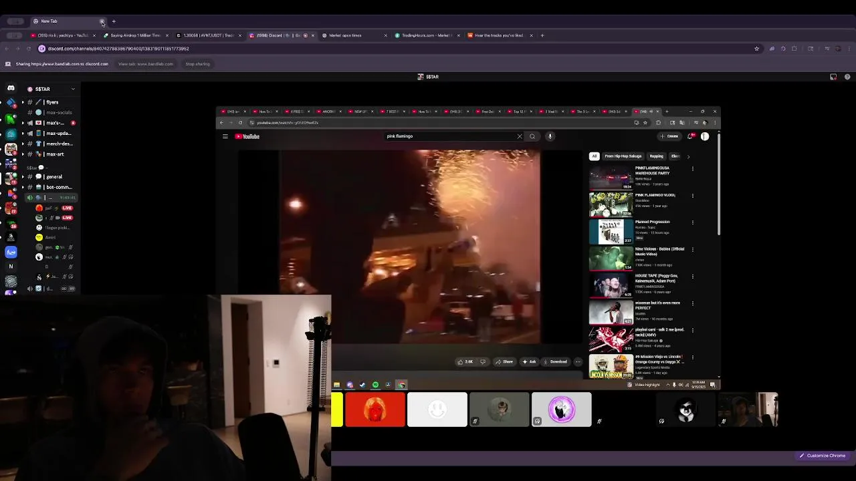Screen dimensions: 856x481
Task: Open the green K server icon
Action: pos(11,119)
